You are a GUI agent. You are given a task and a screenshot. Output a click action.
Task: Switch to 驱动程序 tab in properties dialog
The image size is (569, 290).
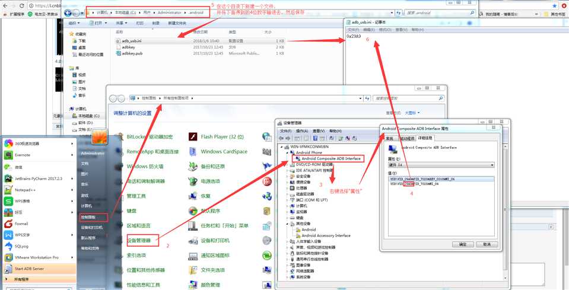[x=406, y=138]
